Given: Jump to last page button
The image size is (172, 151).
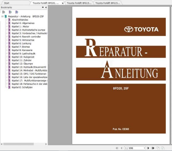Looking at the screenshot, I should click(x=153, y=148).
